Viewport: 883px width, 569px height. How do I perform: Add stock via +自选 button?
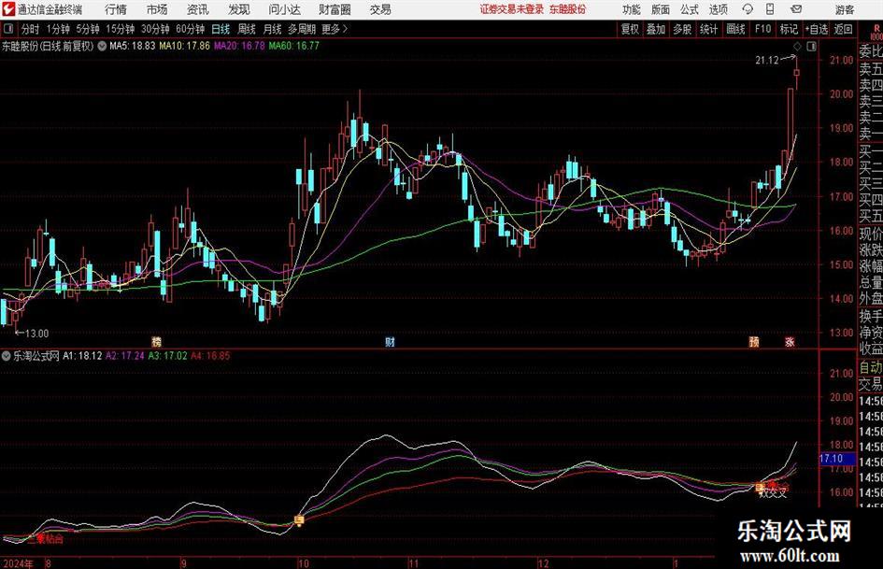click(817, 29)
